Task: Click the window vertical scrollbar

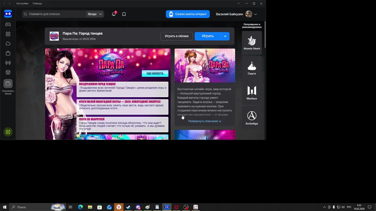Action: pos(265,35)
